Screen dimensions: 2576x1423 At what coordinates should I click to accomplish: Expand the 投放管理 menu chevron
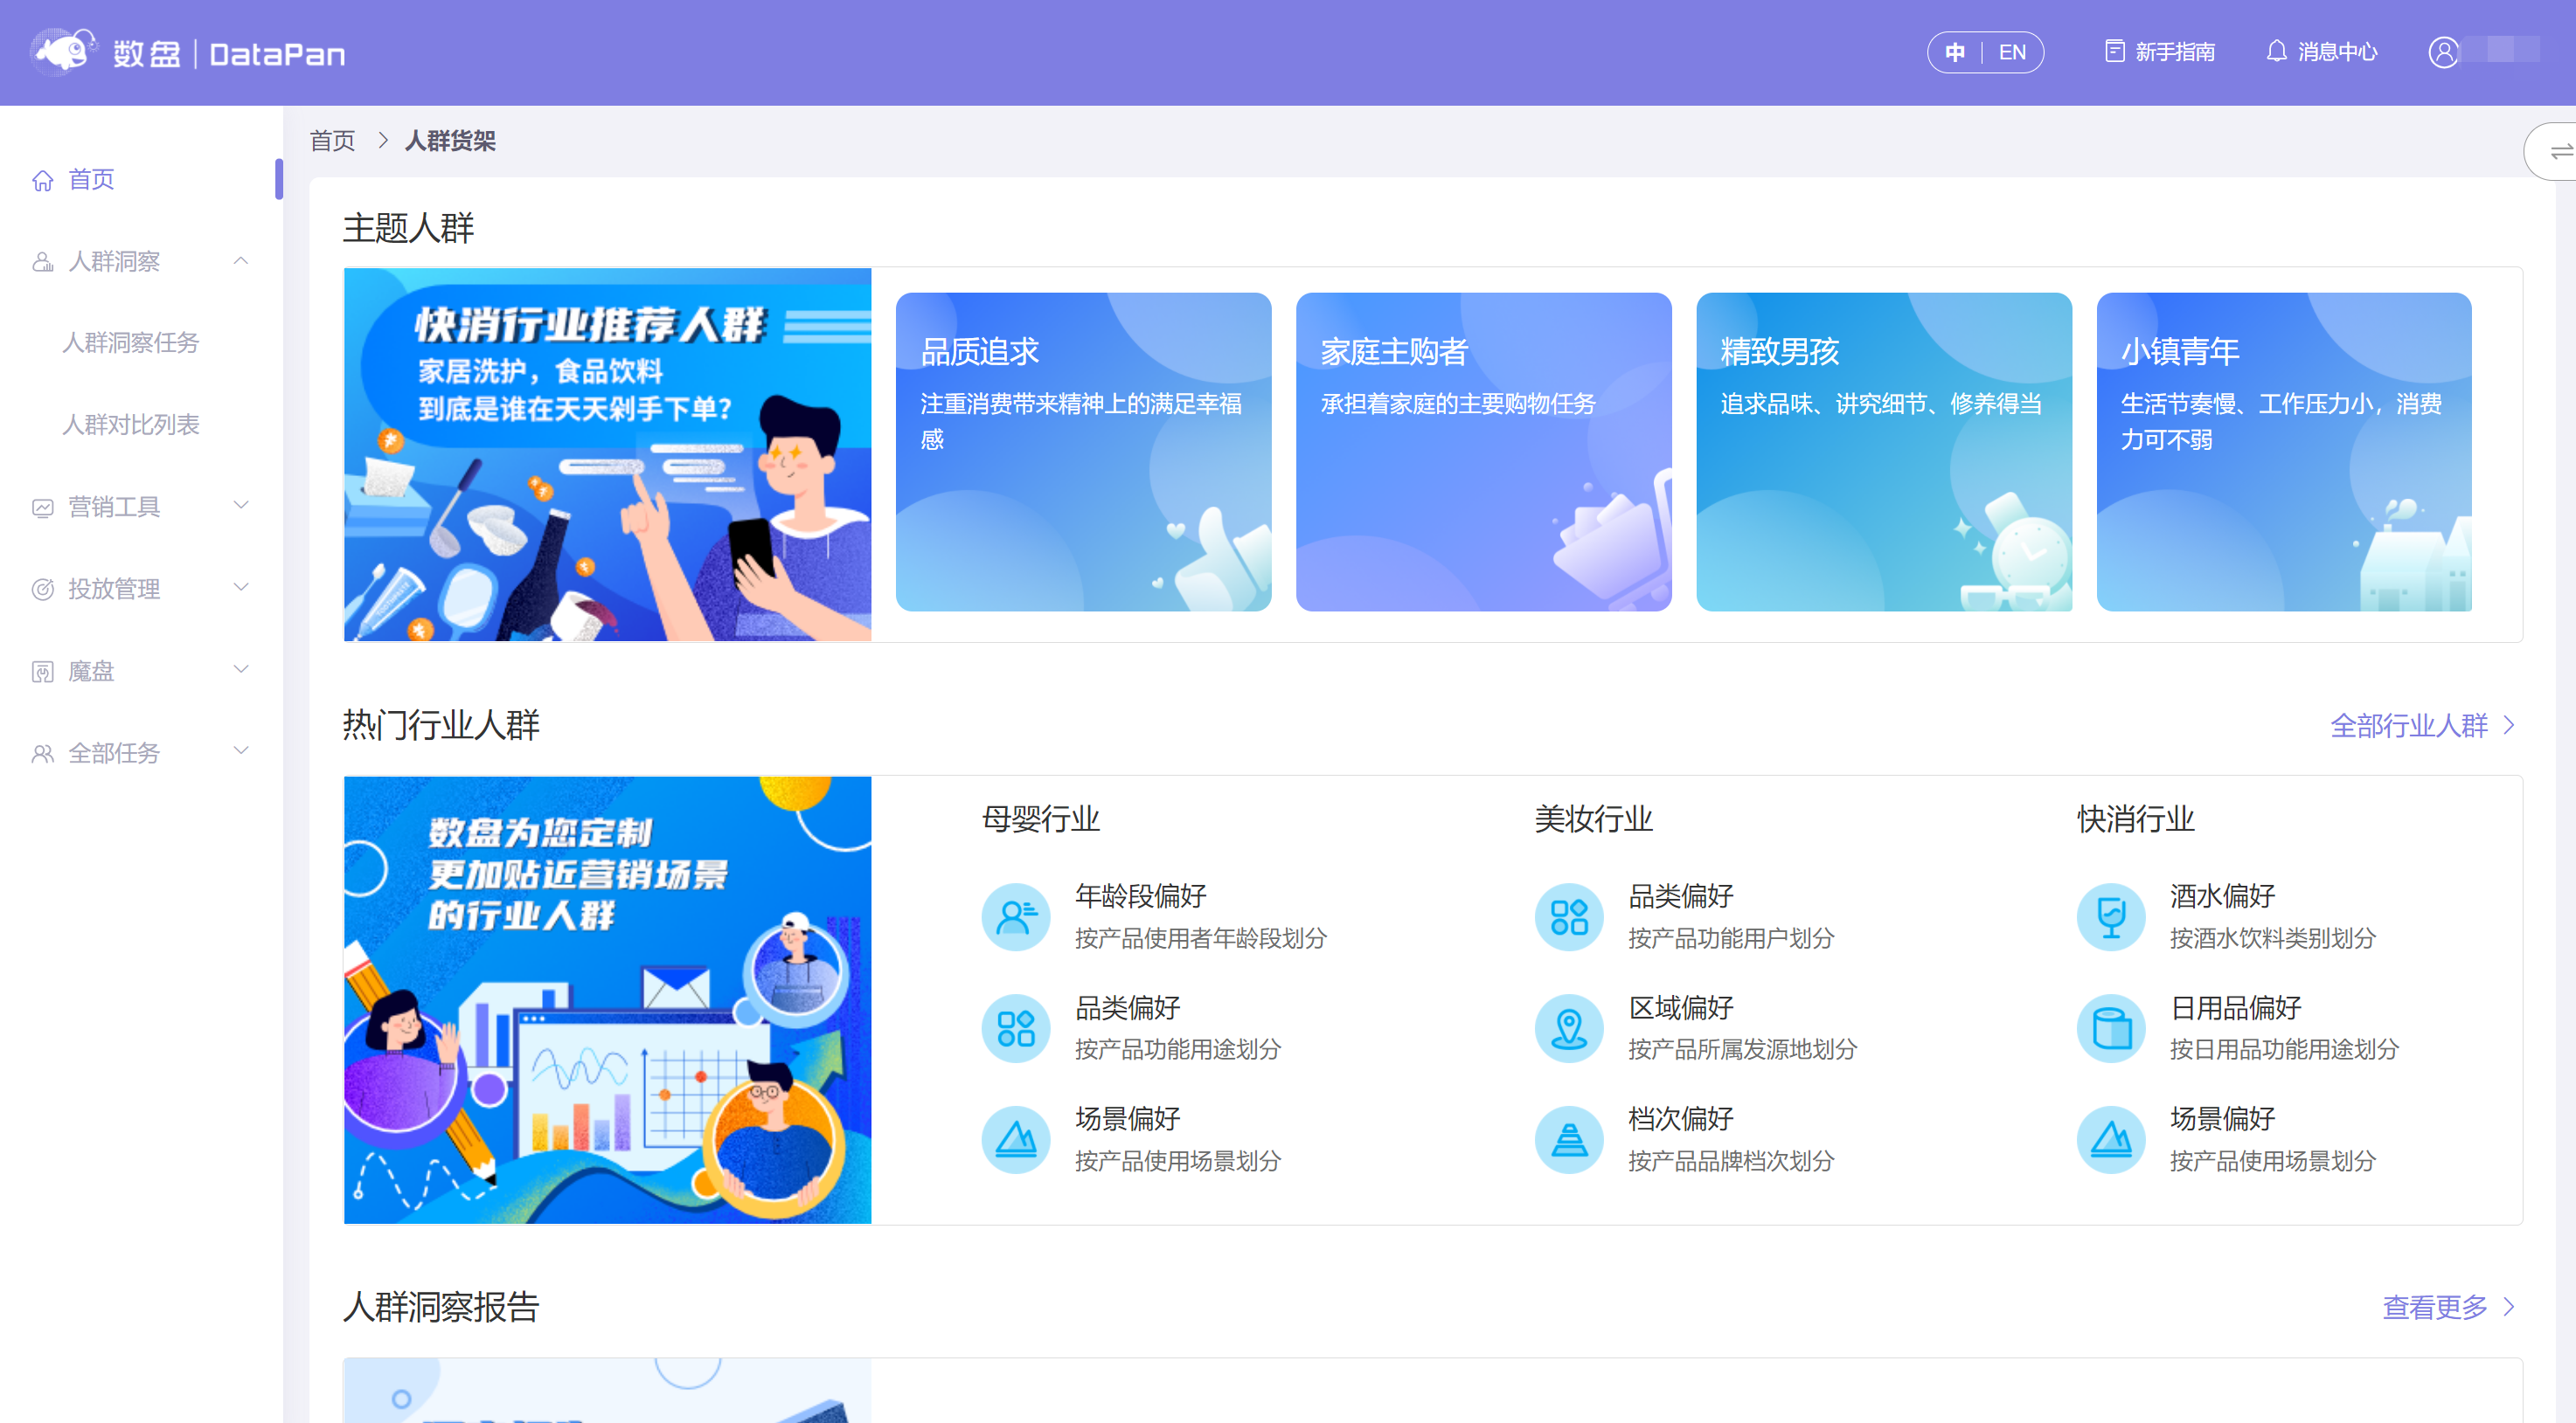[241, 588]
